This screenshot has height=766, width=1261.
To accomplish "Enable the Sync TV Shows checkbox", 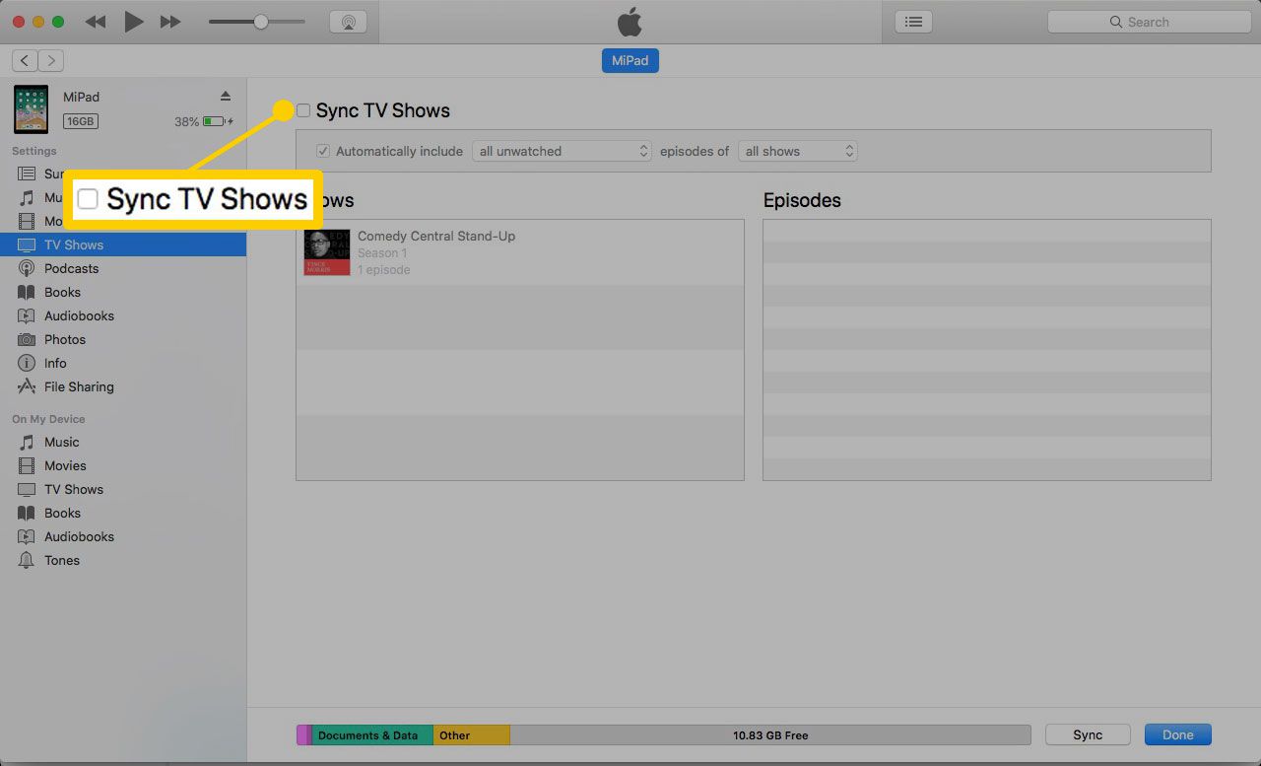I will tap(303, 110).
